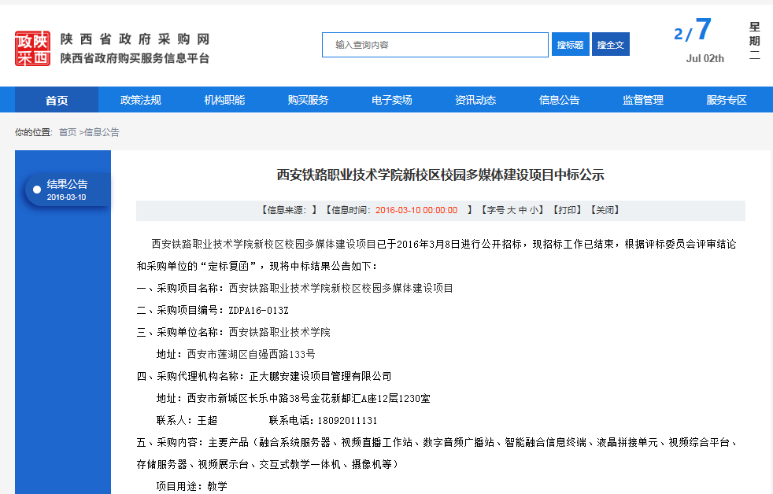Viewport: 773px width, 494px height.
Task: Set font size to 小
Action: [534, 210]
